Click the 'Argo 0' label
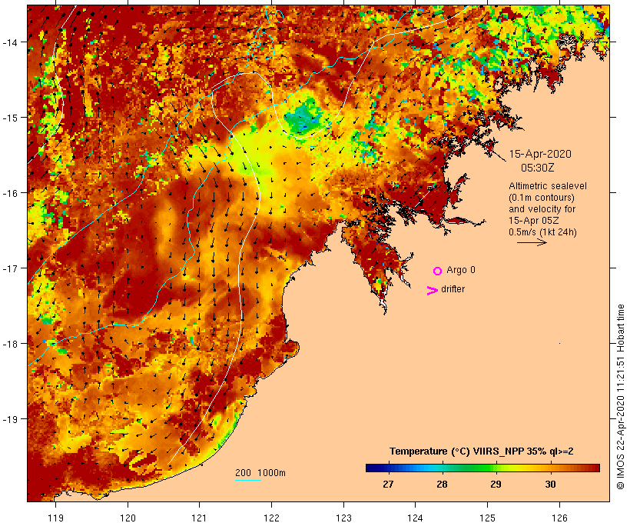The height and width of the screenshot is (523, 630). [461, 270]
